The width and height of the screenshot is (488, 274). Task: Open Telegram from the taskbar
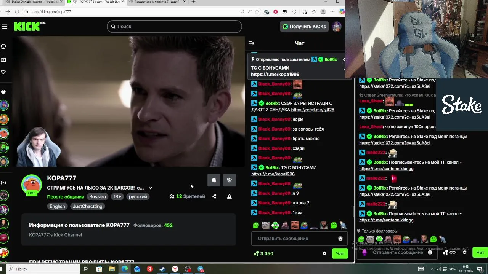201,269
